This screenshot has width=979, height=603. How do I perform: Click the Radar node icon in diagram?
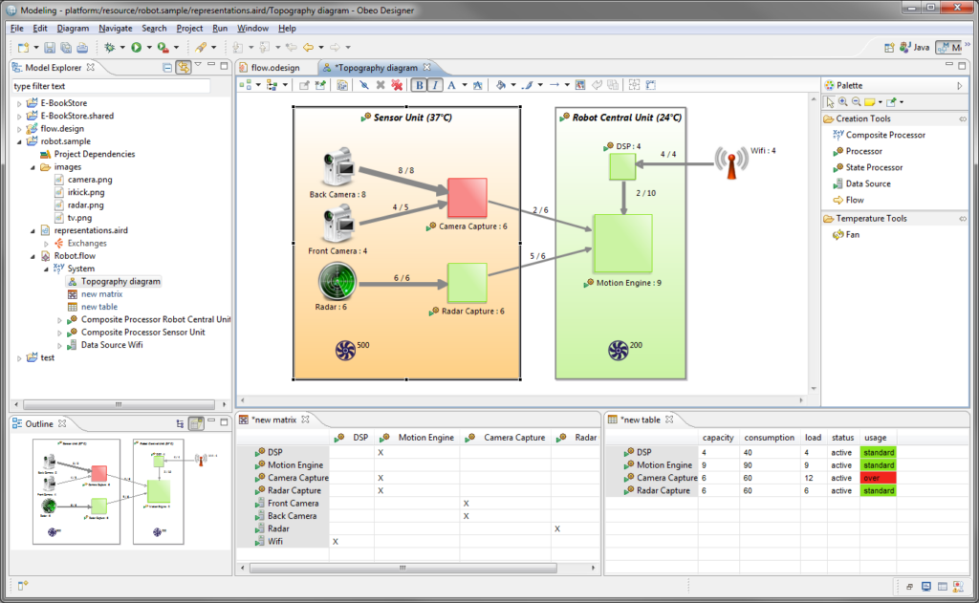(336, 283)
